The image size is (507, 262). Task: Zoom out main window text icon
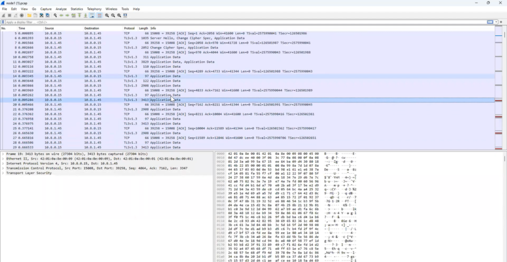(113, 15)
